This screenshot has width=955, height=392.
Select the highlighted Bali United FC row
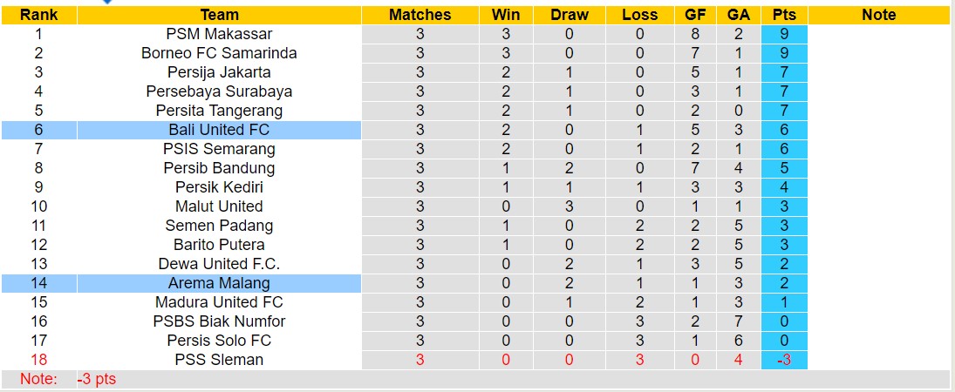coord(219,130)
